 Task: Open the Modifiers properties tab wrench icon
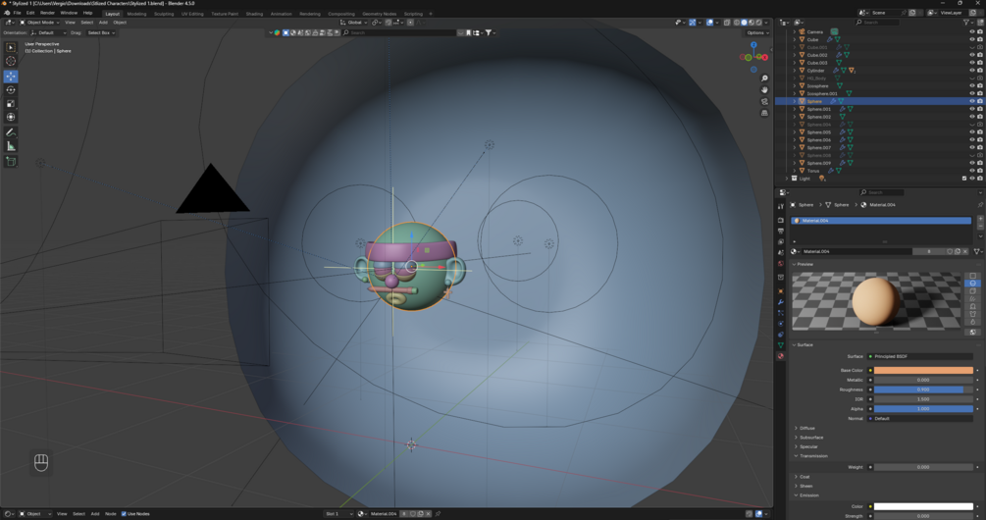pos(780,302)
